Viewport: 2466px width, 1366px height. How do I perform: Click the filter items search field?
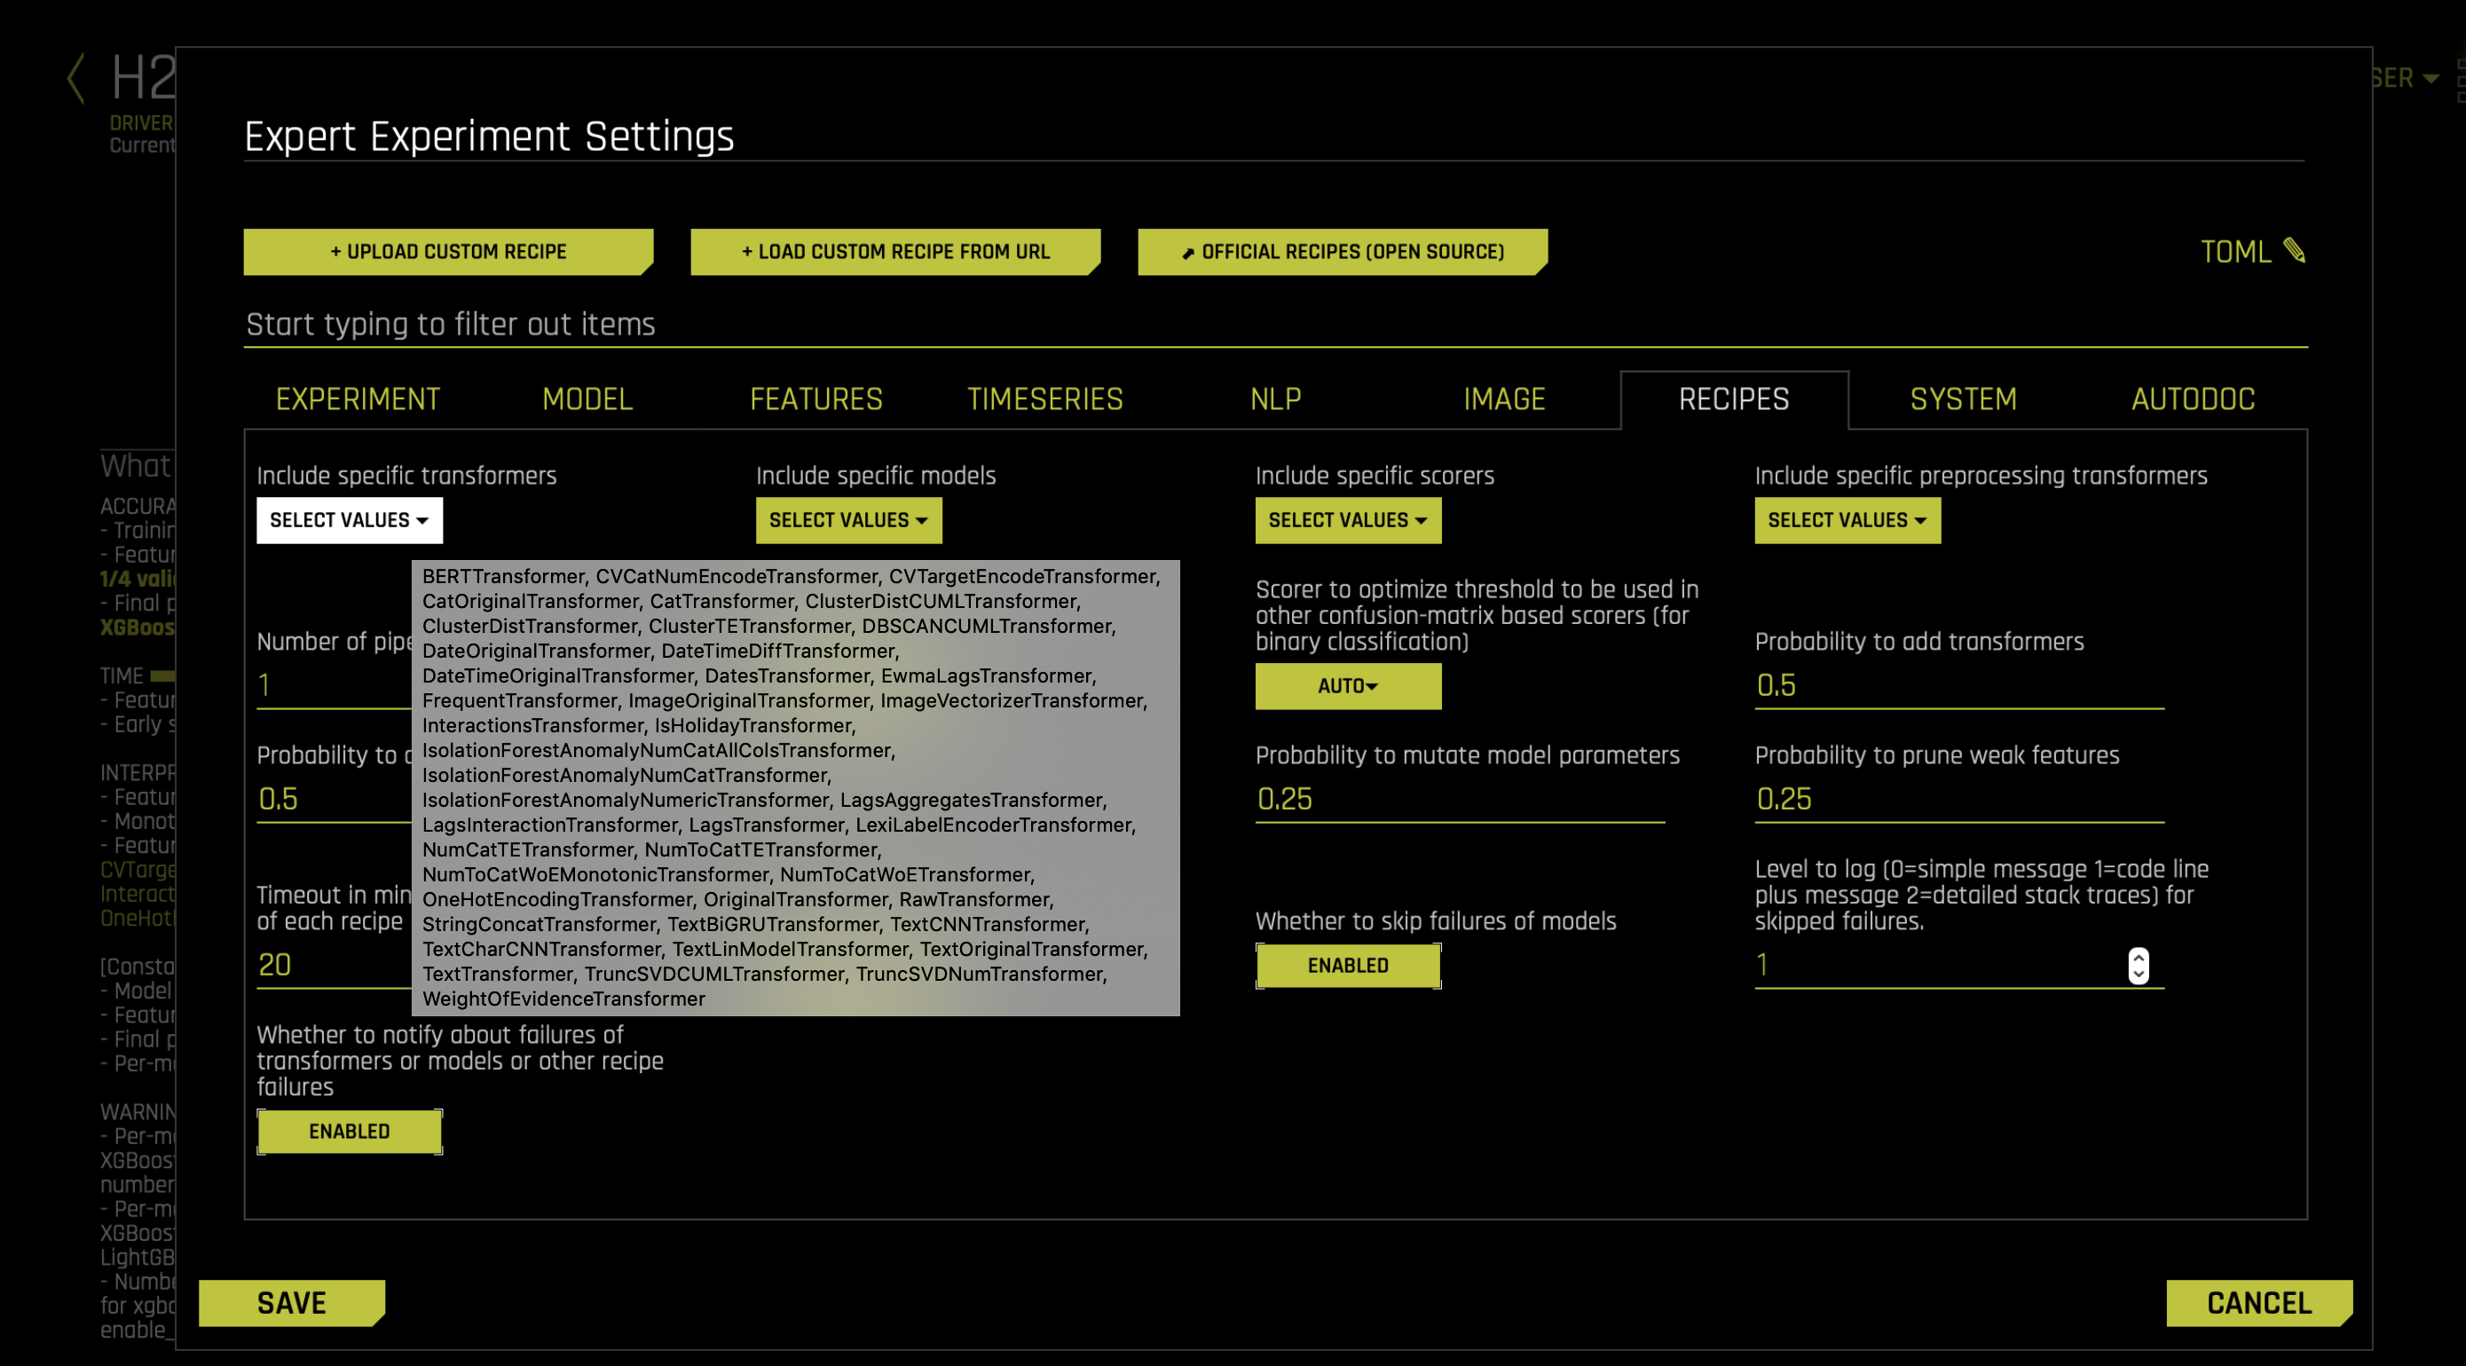[x=1273, y=325]
